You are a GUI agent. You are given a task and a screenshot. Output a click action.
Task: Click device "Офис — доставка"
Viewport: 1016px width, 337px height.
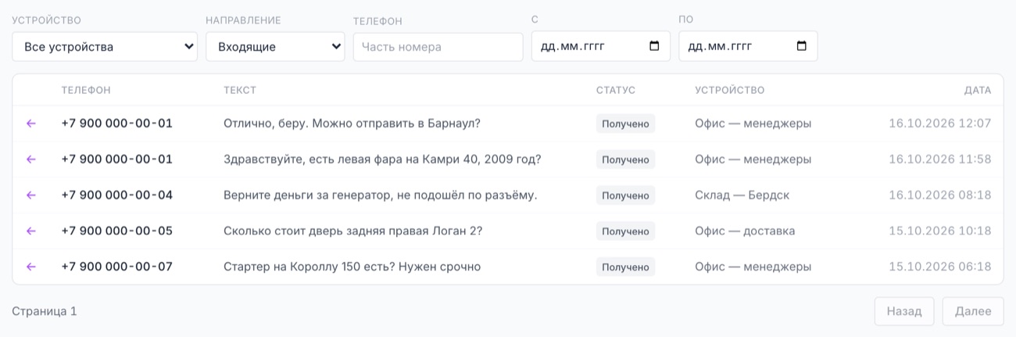coord(745,231)
